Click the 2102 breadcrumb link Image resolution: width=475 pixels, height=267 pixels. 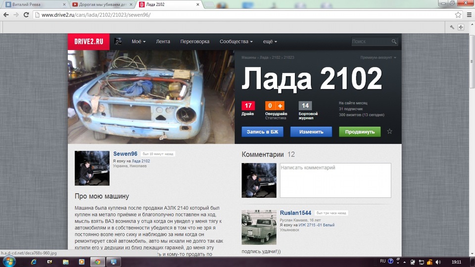coord(276,57)
